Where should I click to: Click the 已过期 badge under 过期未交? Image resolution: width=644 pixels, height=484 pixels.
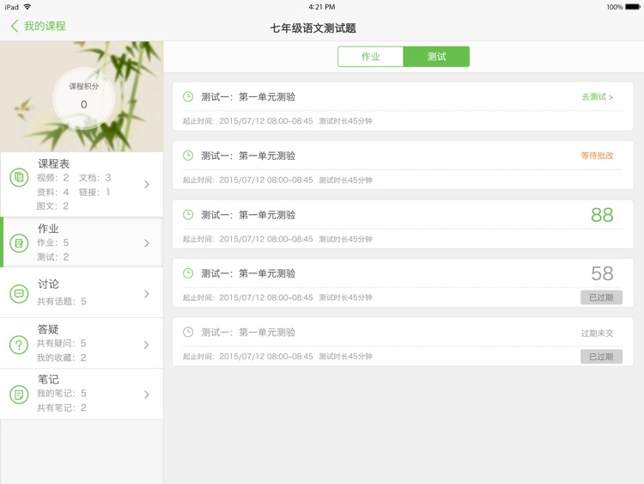[x=601, y=357]
